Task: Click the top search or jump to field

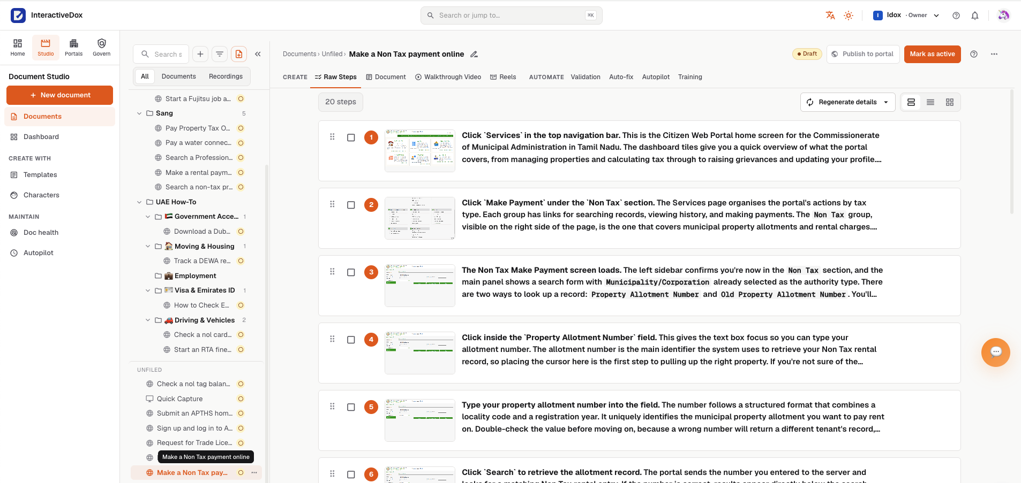Action: pyautogui.click(x=511, y=16)
